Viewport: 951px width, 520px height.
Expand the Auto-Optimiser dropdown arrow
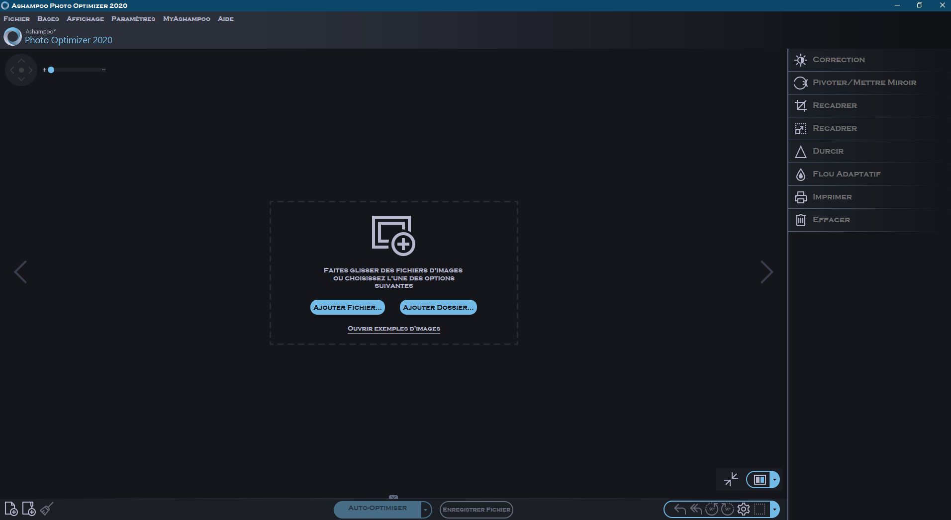[x=426, y=510]
